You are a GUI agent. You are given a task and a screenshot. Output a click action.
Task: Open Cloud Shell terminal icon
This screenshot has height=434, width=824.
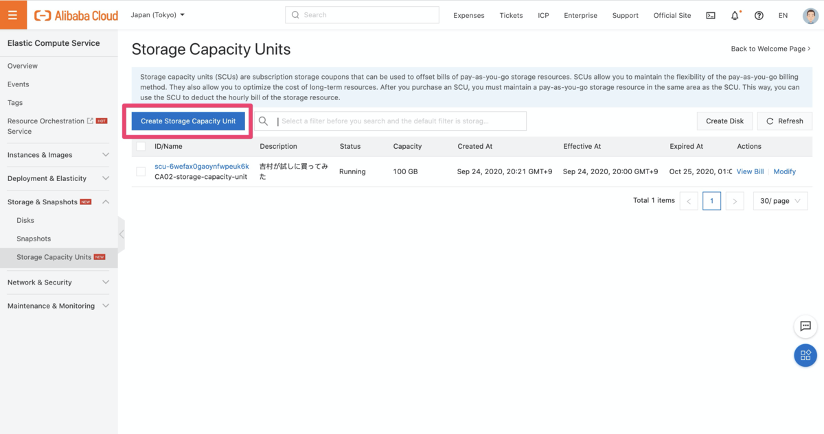click(711, 15)
